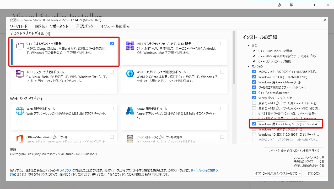Viewport: 334px width, 189px height.
Task: Click サポート対象外のコンポーネントを削除する button
Action: click(x=294, y=151)
